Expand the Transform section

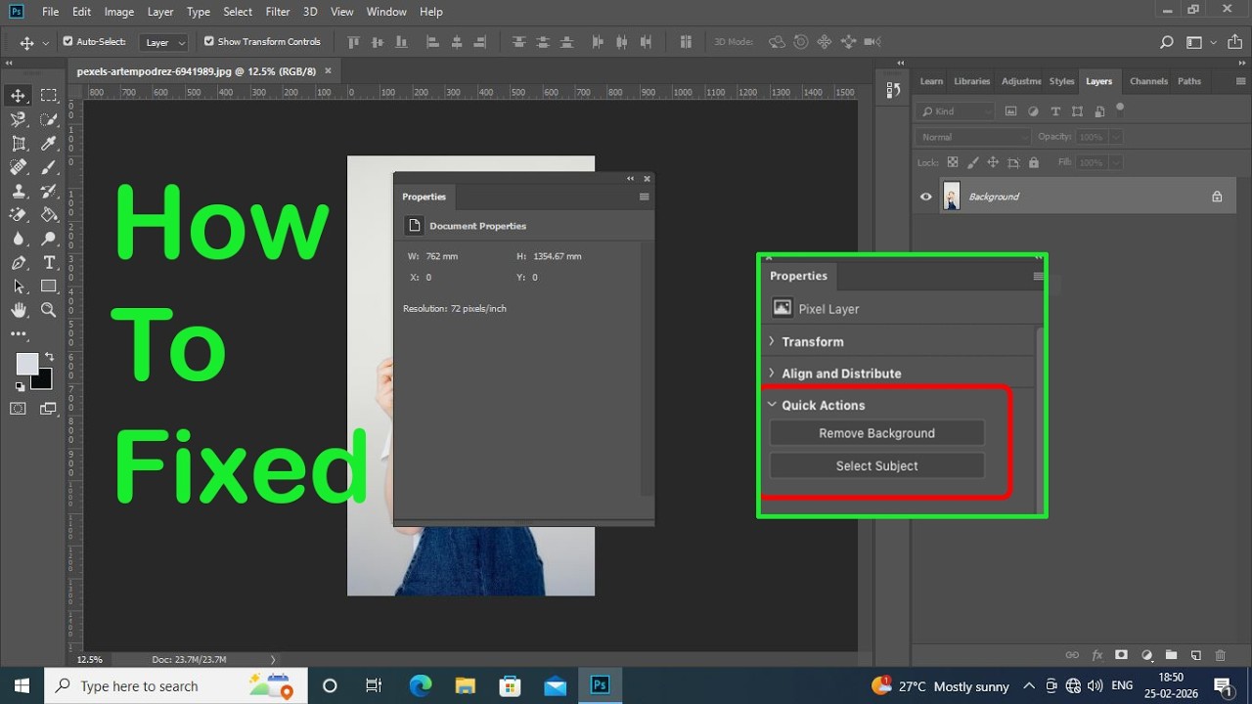coord(772,341)
